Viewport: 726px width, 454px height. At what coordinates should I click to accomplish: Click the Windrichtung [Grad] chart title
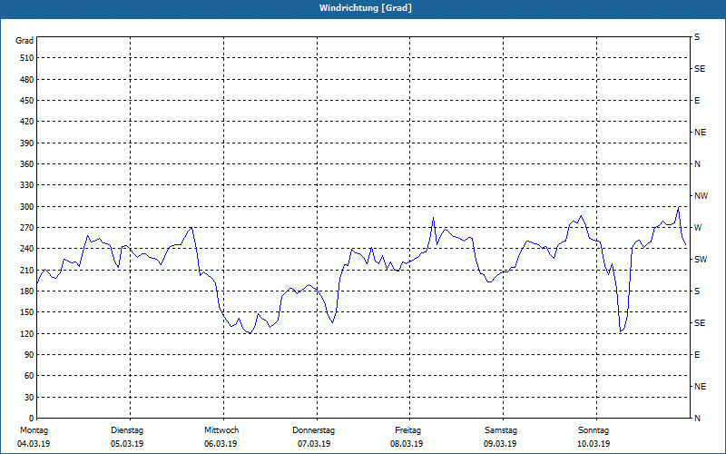coord(366,8)
